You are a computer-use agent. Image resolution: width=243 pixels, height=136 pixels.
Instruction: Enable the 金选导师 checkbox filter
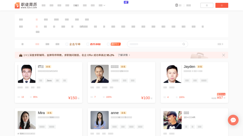coord(67,44)
